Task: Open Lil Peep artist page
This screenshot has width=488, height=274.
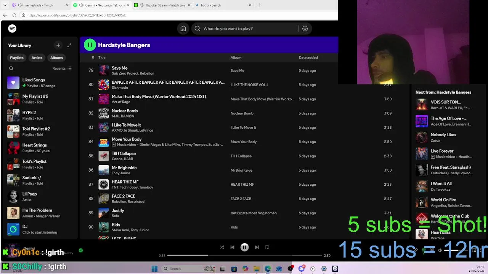Action: click(40, 197)
